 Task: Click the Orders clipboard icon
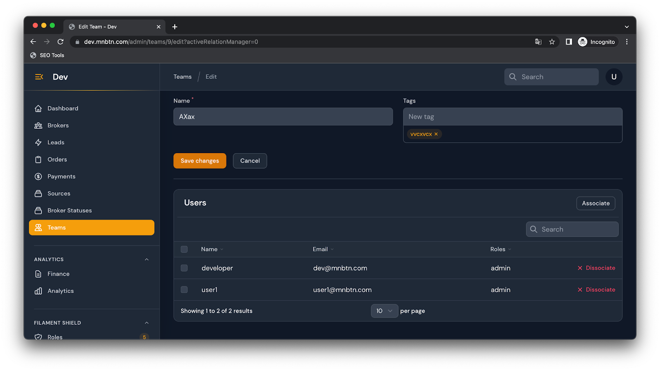pyautogui.click(x=38, y=159)
